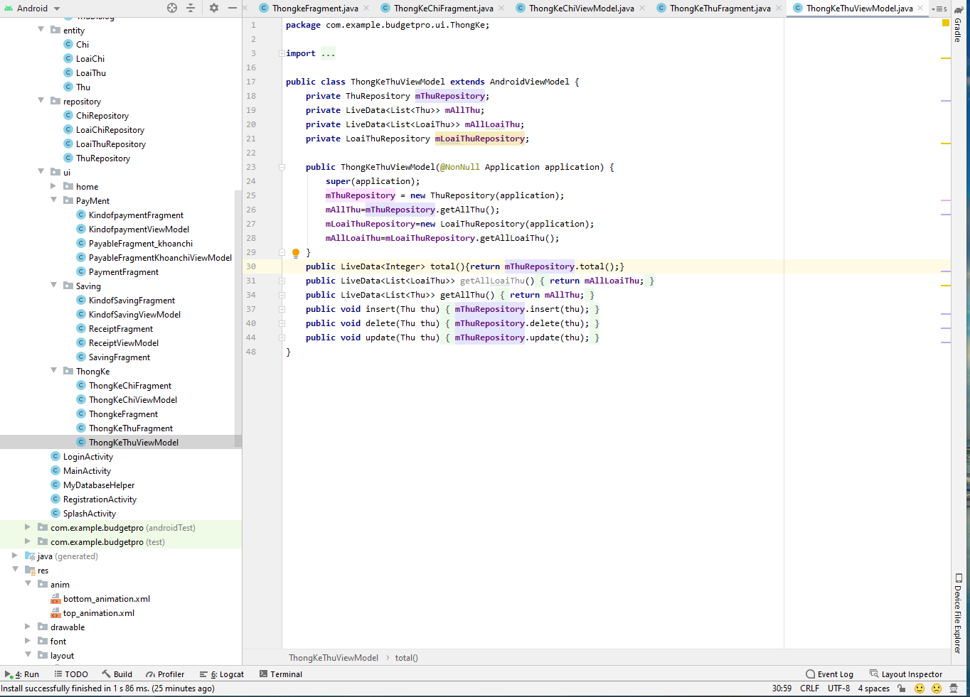970x697 pixels.
Task: Open the Android project view dropdown
Action: click(32, 8)
